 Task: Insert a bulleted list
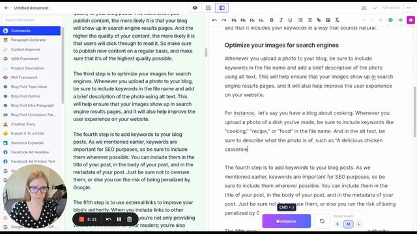click(309, 20)
